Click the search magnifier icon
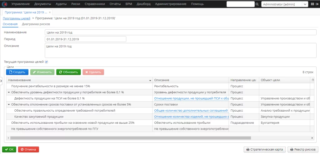 pyautogui.click(x=257, y=4)
